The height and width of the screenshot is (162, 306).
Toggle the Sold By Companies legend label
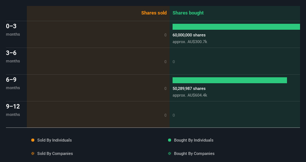(x=55, y=153)
